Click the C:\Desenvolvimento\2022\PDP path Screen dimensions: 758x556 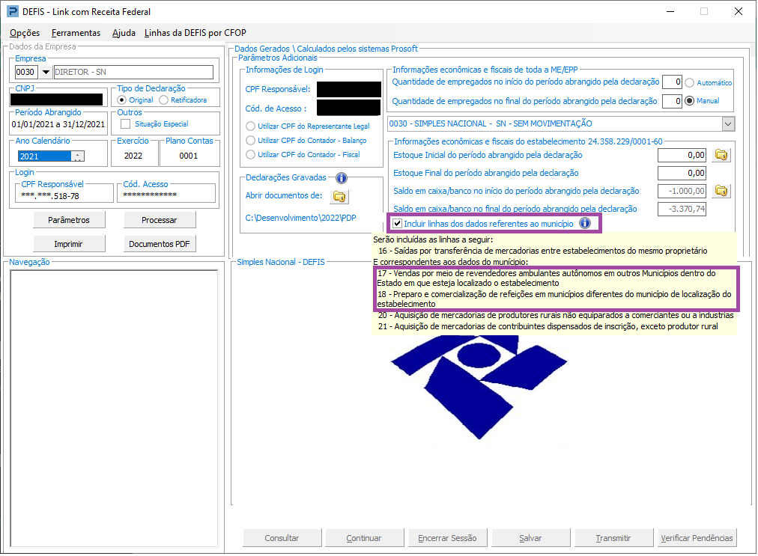tap(300, 218)
